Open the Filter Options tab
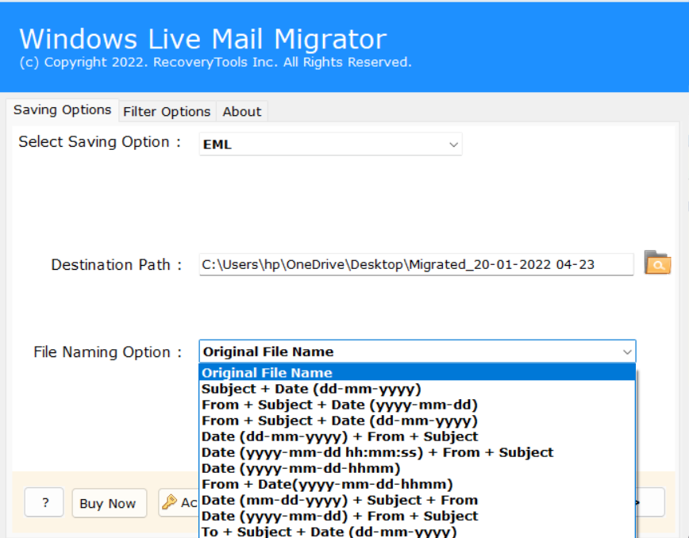The width and height of the screenshot is (689, 538). [x=167, y=112]
